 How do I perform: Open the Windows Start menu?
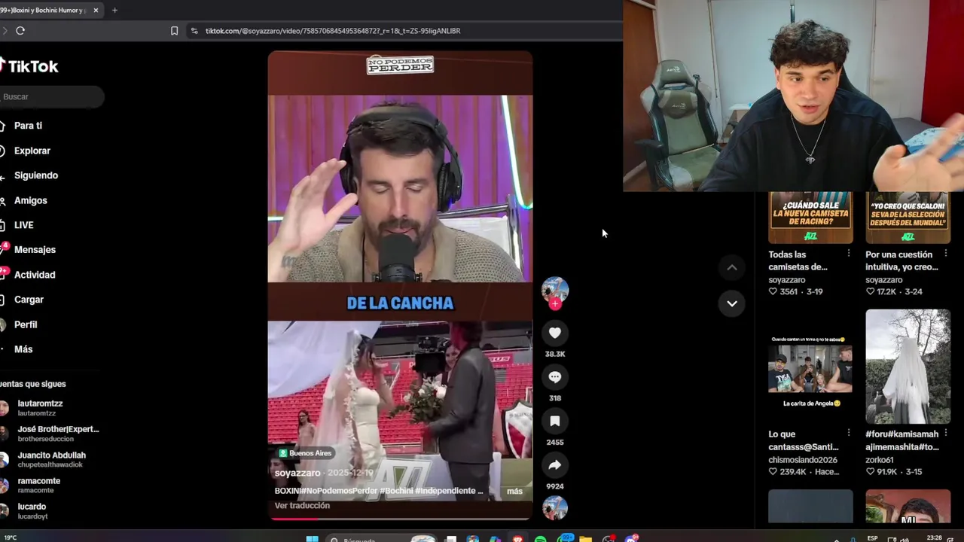point(312,537)
